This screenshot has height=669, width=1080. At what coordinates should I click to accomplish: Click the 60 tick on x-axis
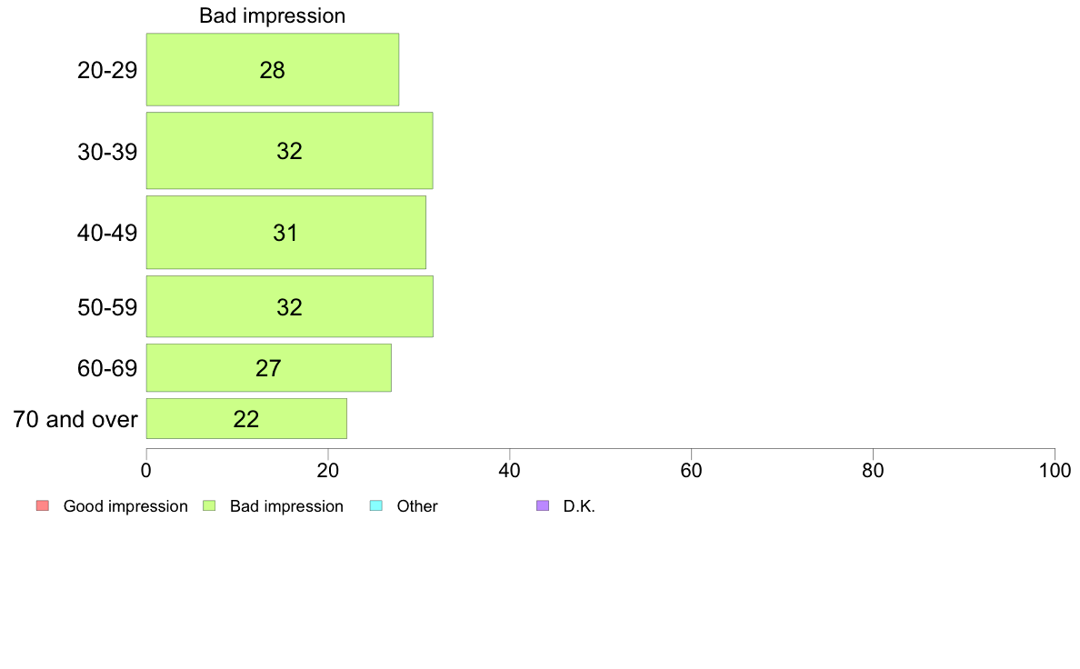pyautogui.click(x=692, y=471)
